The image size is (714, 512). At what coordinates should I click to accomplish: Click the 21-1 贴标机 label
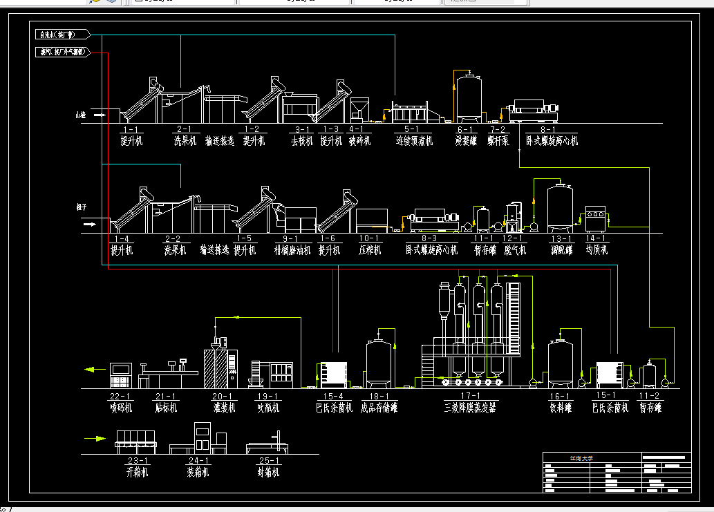(166, 403)
